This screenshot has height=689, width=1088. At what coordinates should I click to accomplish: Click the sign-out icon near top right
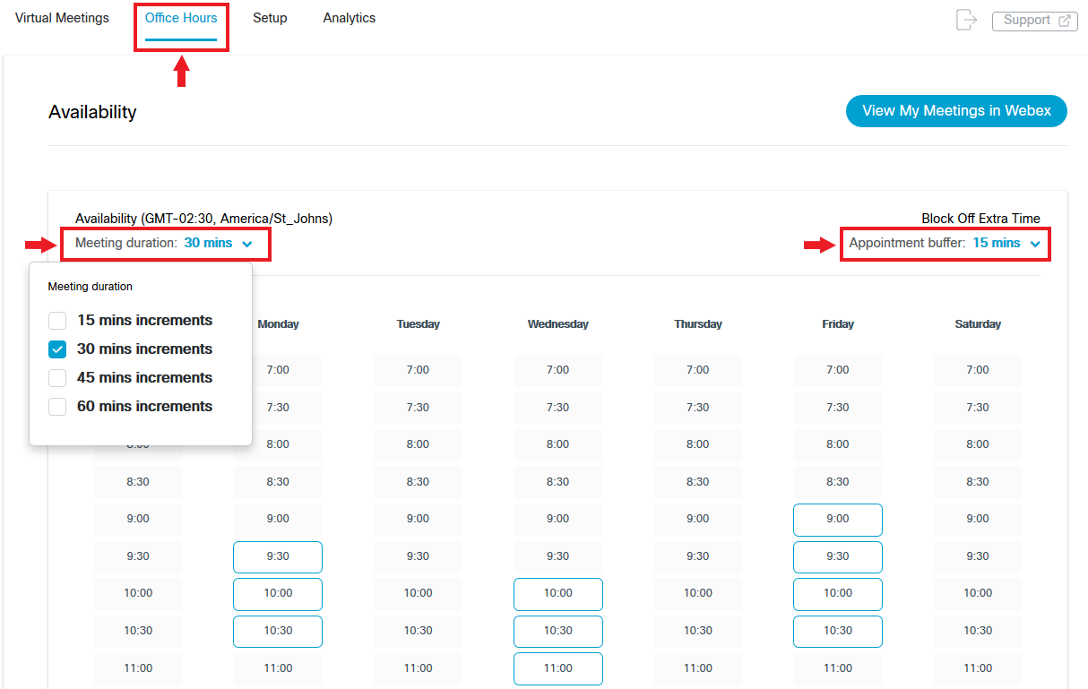(x=966, y=20)
